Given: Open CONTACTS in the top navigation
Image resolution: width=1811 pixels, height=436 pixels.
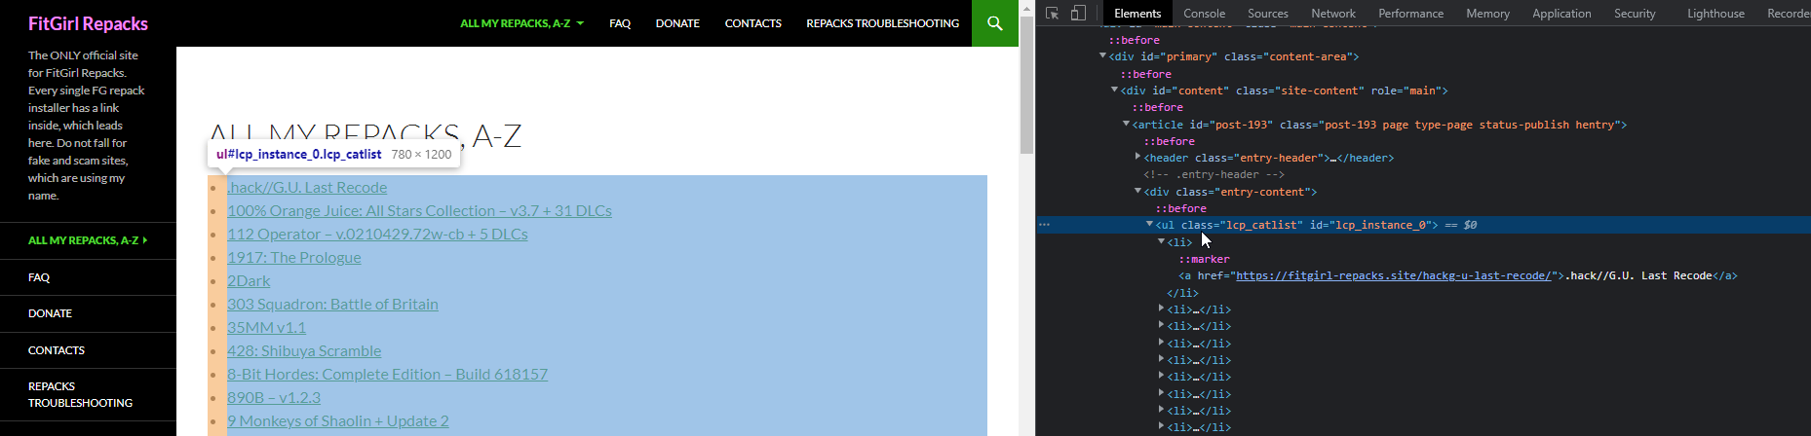Looking at the screenshot, I should (752, 23).
